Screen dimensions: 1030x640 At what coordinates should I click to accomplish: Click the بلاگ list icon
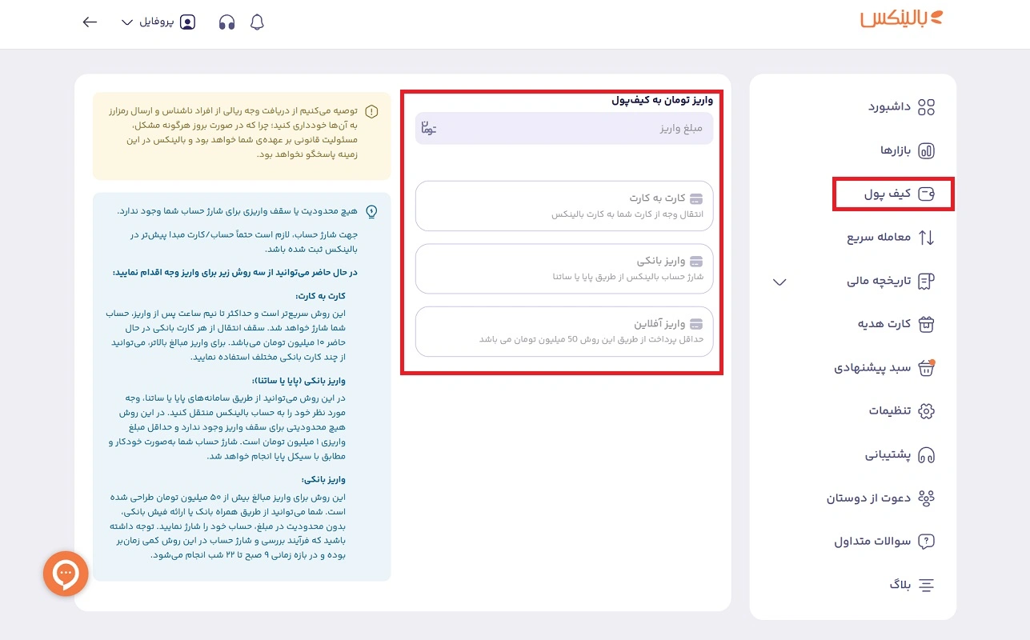click(x=926, y=585)
